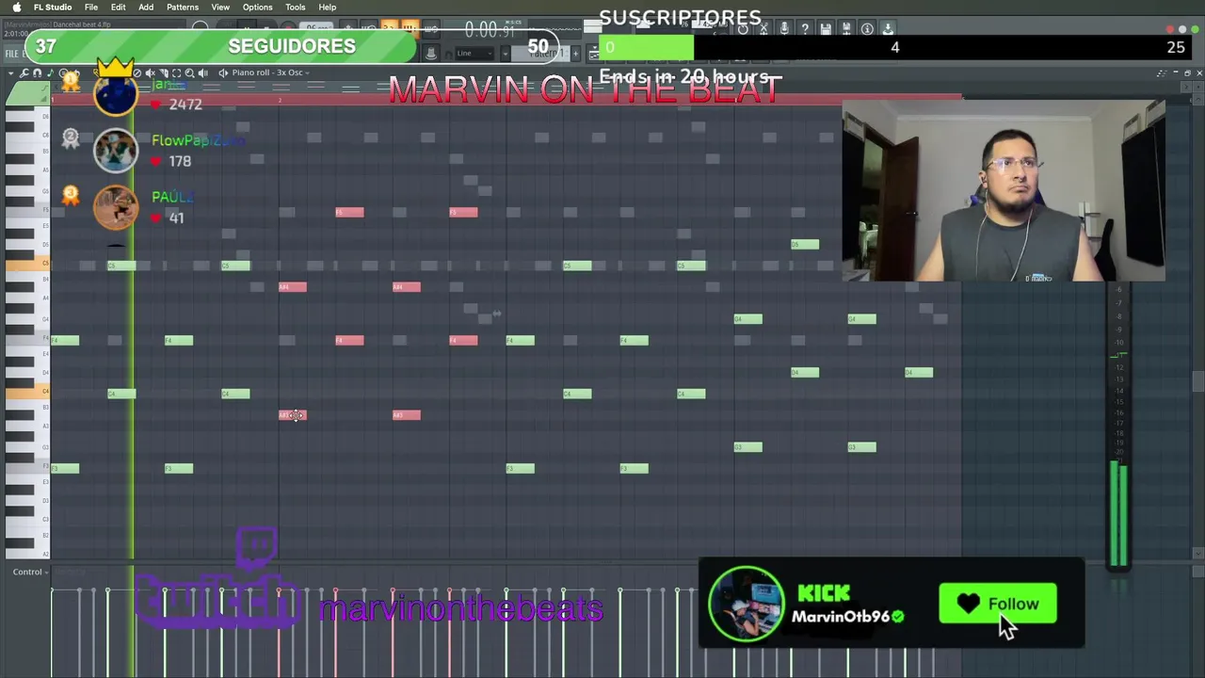The height and width of the screenshot is (678, 1205).
Task: Click the MarvinOtb96 Kick avatar
Action: pyautogui.click(x=746, y=604)
